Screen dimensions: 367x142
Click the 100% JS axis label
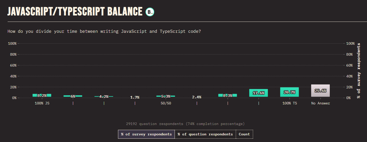[x=42, y=103]
